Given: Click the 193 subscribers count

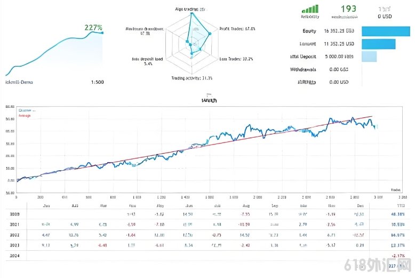Looking at the screenshot, I should [x=348, y=9].
